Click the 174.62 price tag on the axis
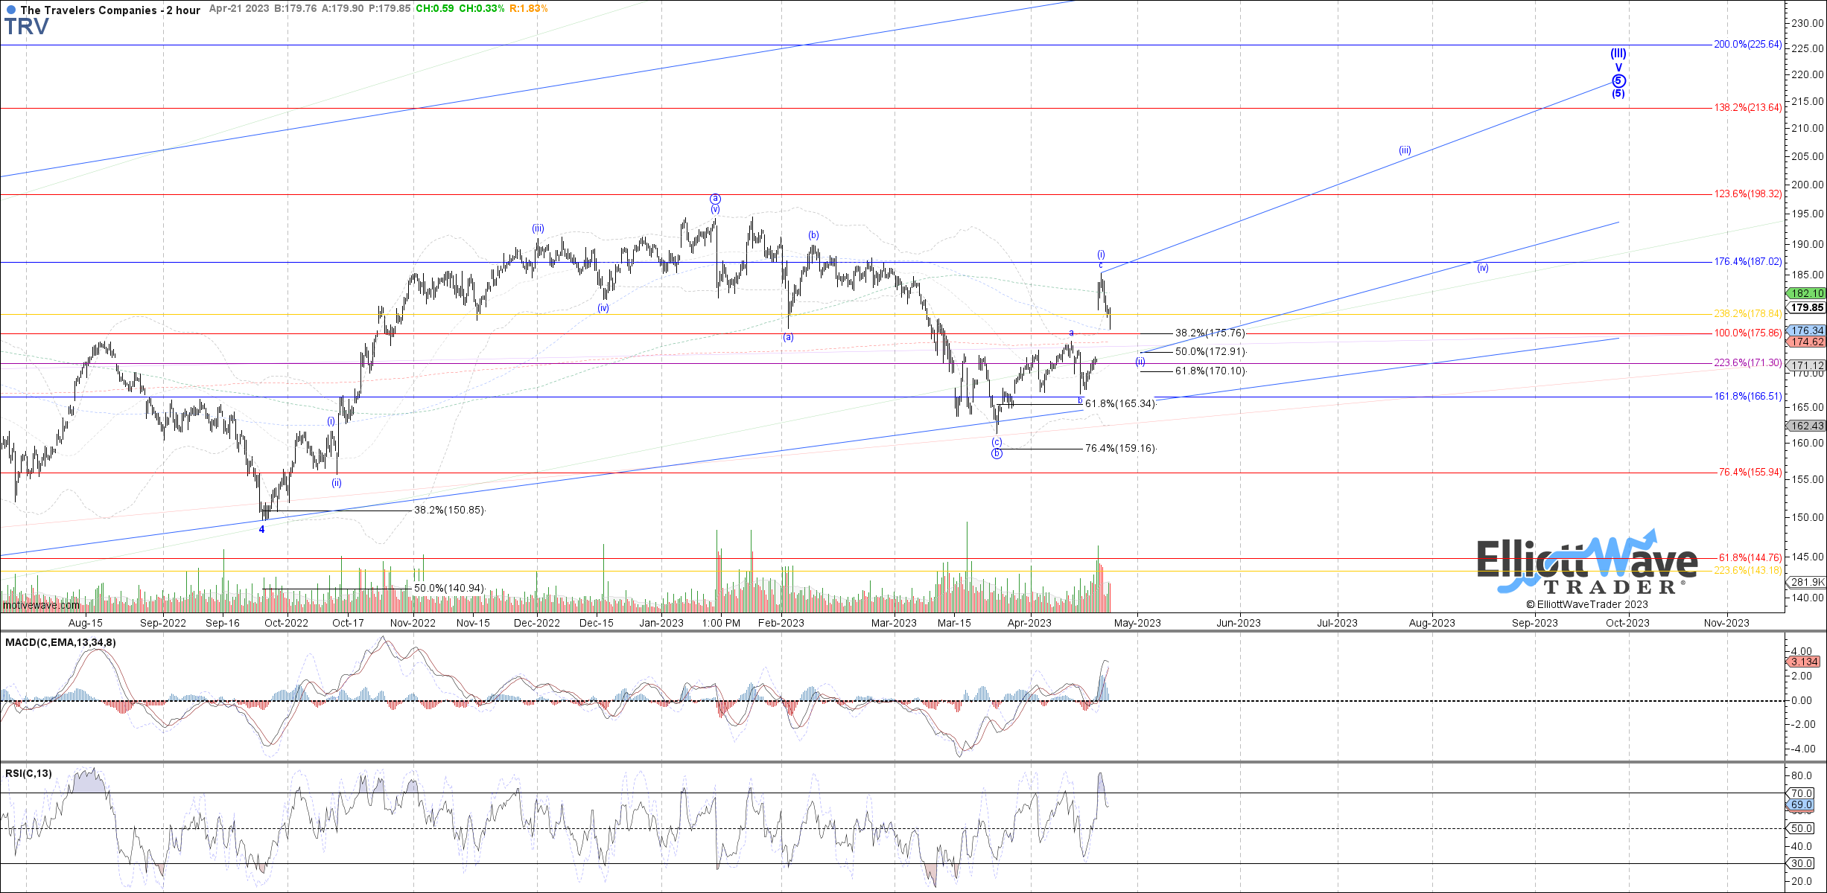Viewport: 1827px width, 893px height. pyautogui.click(x=1805, y=342)
